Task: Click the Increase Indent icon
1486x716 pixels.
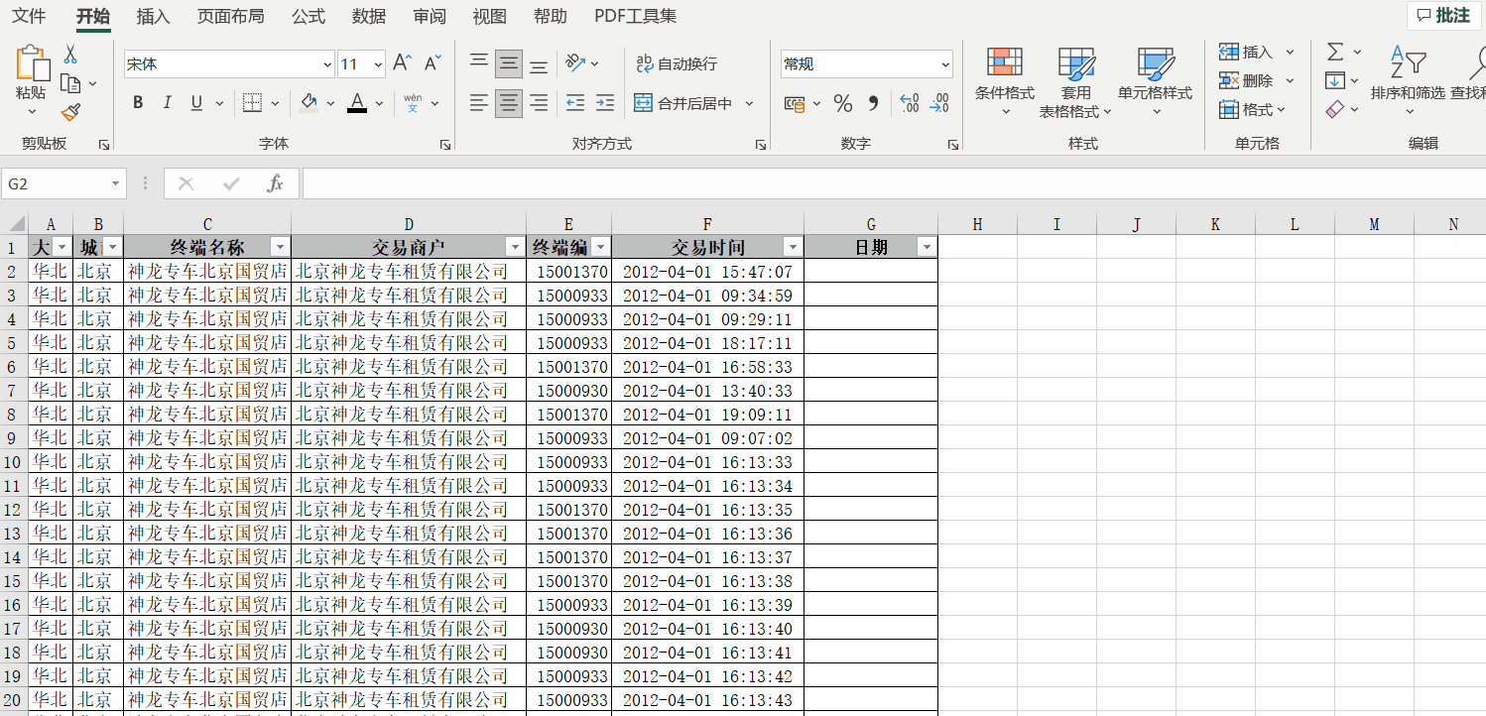Action: tap(605, 102)
